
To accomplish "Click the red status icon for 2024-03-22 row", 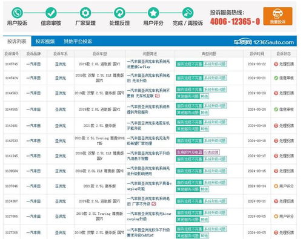I will coord(276,64).
